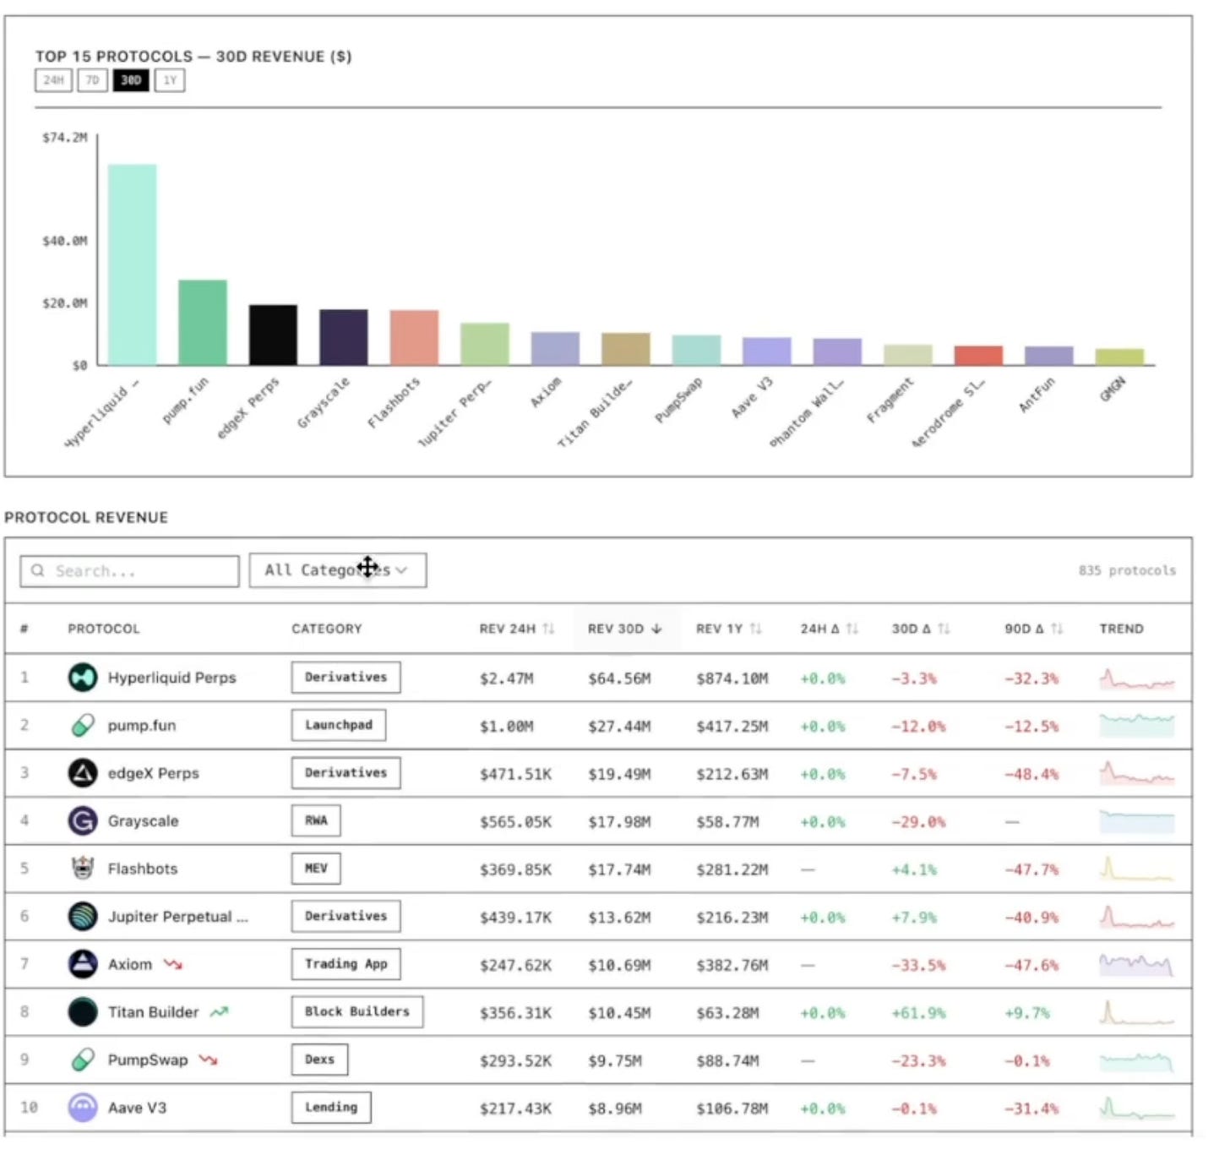Click the Hyperliquid bar in the chart
1230x1155 pixels.
pos(132,264)
